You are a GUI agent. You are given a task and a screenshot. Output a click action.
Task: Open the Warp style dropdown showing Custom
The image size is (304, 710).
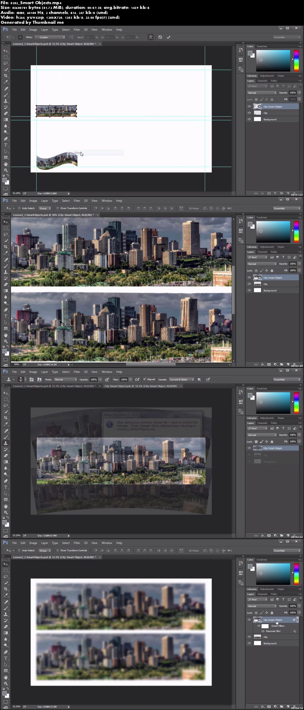coord(50,37)
